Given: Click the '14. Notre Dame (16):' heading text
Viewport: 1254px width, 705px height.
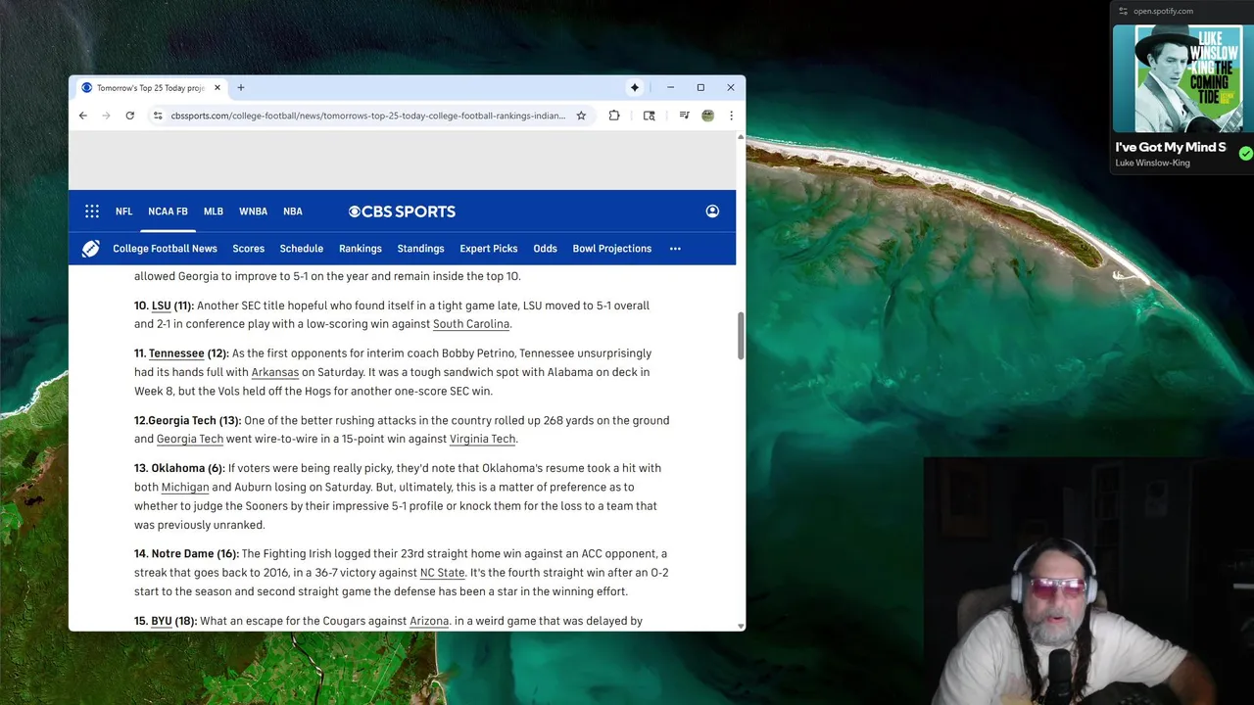Looking at the screenshot, I should tap(186, 554).
